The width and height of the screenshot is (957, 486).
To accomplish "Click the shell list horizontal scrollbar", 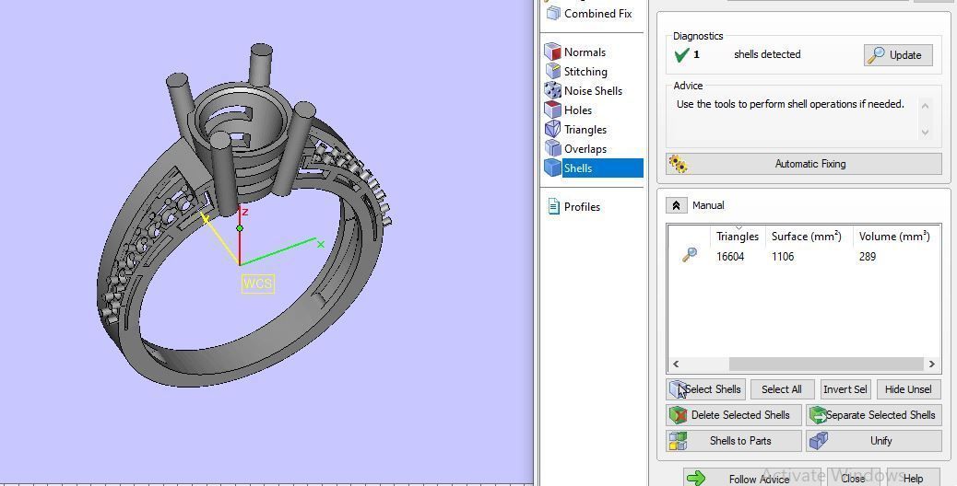I will 826,364.
